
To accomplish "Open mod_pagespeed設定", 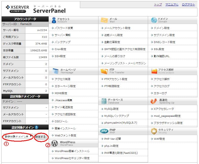I will (x=167, y=116).
